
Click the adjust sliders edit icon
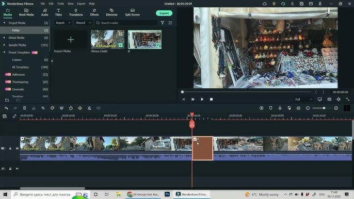(89, 108)
